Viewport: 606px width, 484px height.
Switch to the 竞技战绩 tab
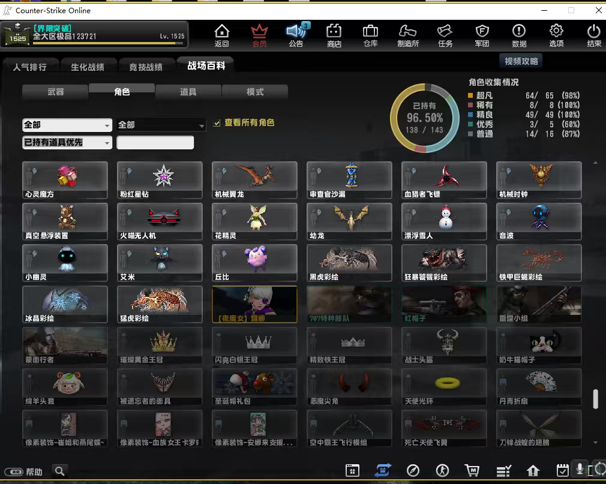[x=146, y=67]
